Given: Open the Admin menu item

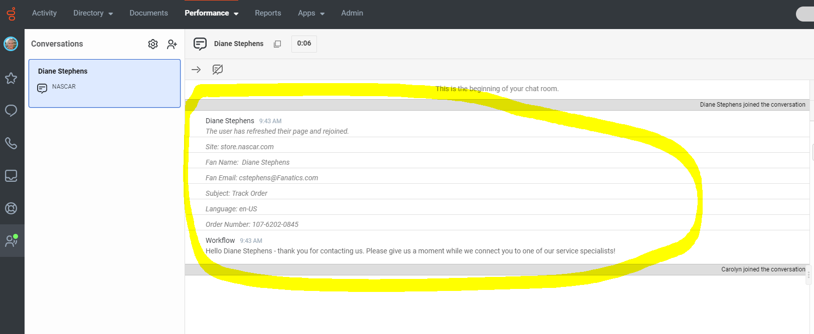Looking at the screenshot, I should coord(352,13).
